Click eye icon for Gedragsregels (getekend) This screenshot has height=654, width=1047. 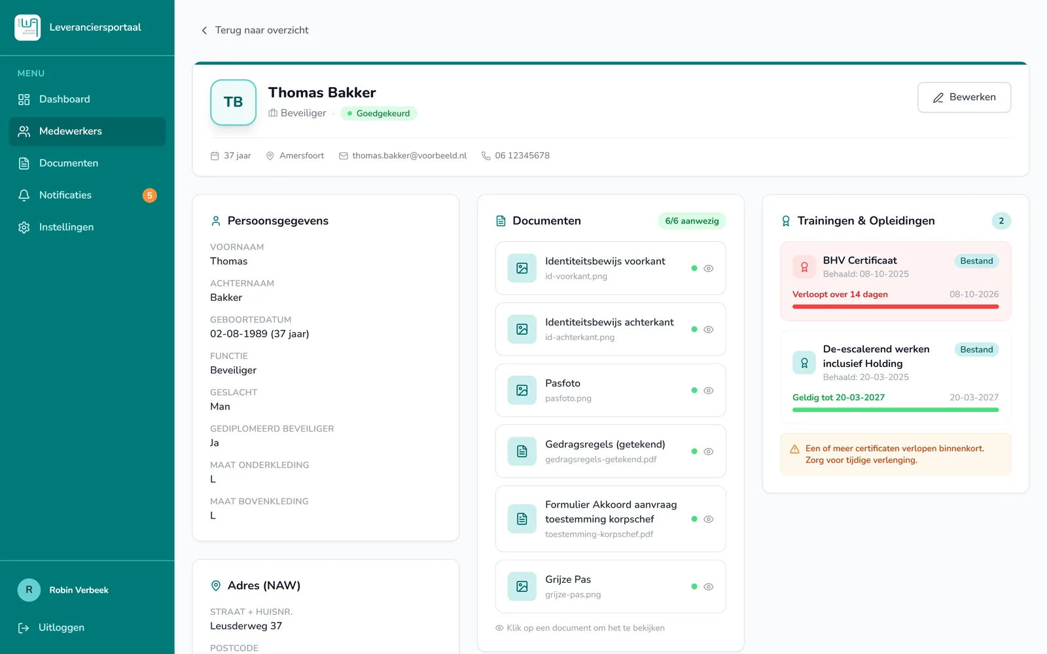point(708,452)
